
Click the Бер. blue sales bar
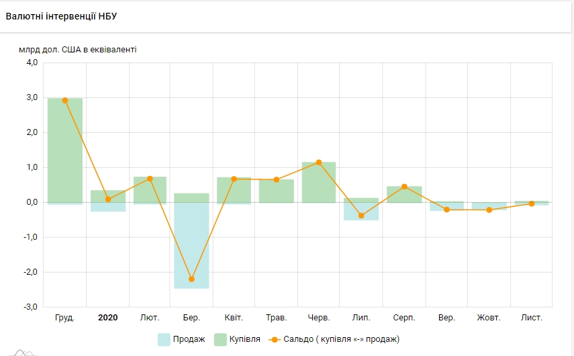[x=192, y=245]
